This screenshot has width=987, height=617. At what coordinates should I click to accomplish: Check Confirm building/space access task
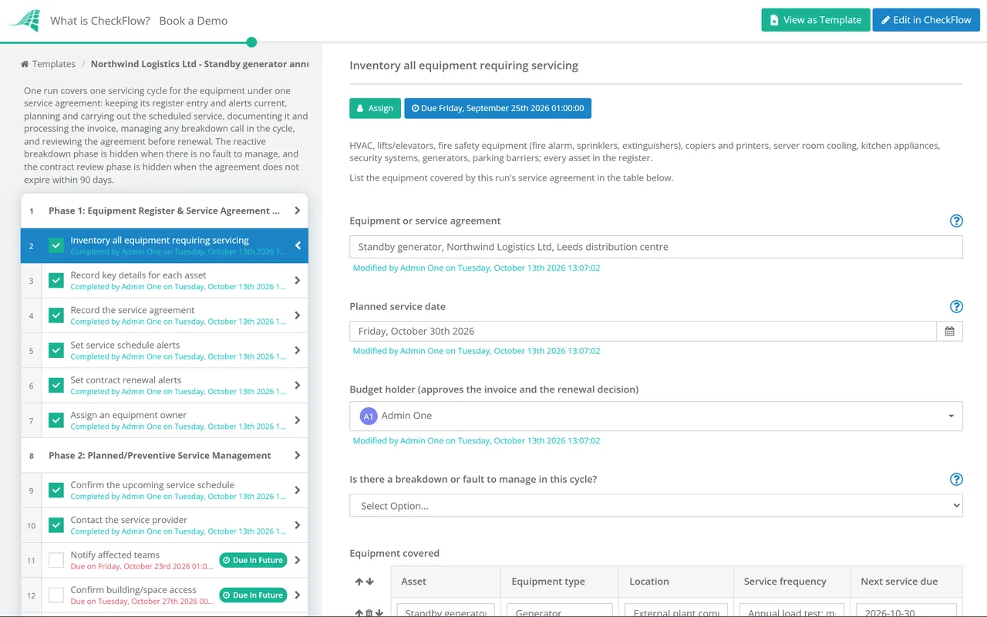[x=56, y=595]
